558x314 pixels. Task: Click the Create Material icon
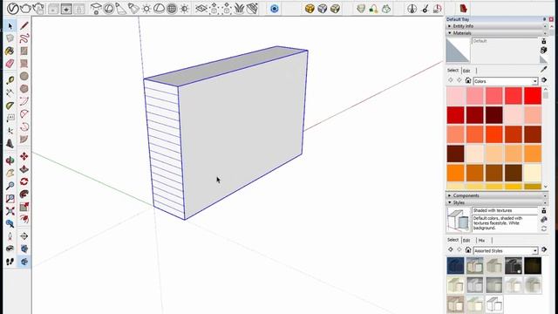pyautogui.click(x=543, y=51)
